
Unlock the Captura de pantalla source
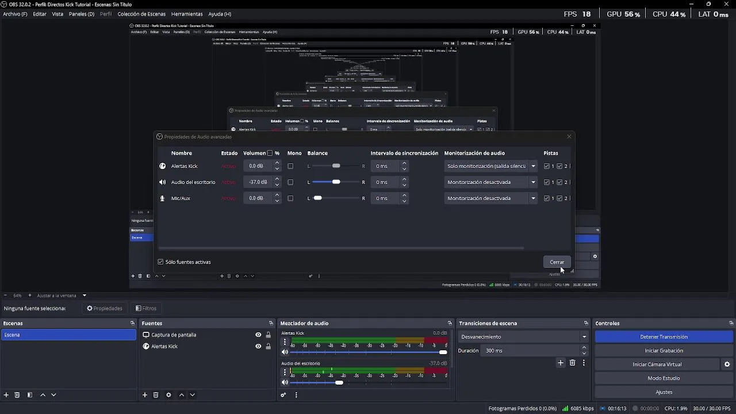(x=268, y=335)
